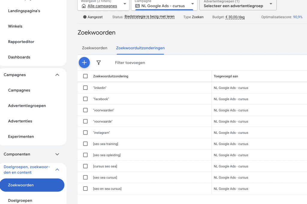Check the "voorwaarden" row checkbox
The width and height of the screenshot is (307, 204).
tap(85, 110)
